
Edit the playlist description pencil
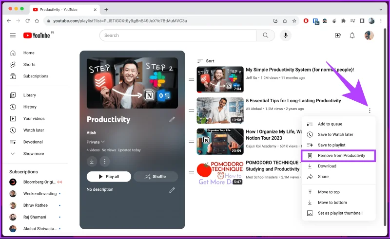(x=172, y=190)
